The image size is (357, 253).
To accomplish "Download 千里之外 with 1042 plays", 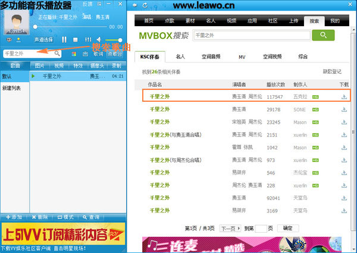I will tap(344, 148).
